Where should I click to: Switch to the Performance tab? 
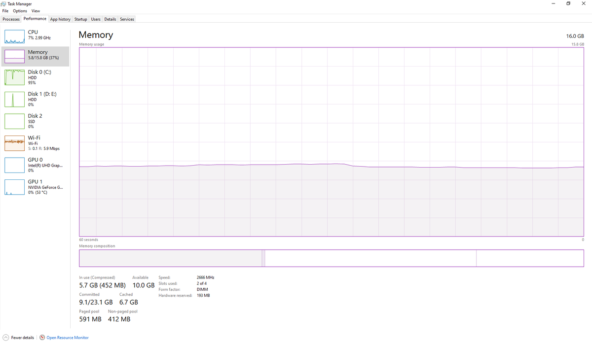[x=35, y=19]
